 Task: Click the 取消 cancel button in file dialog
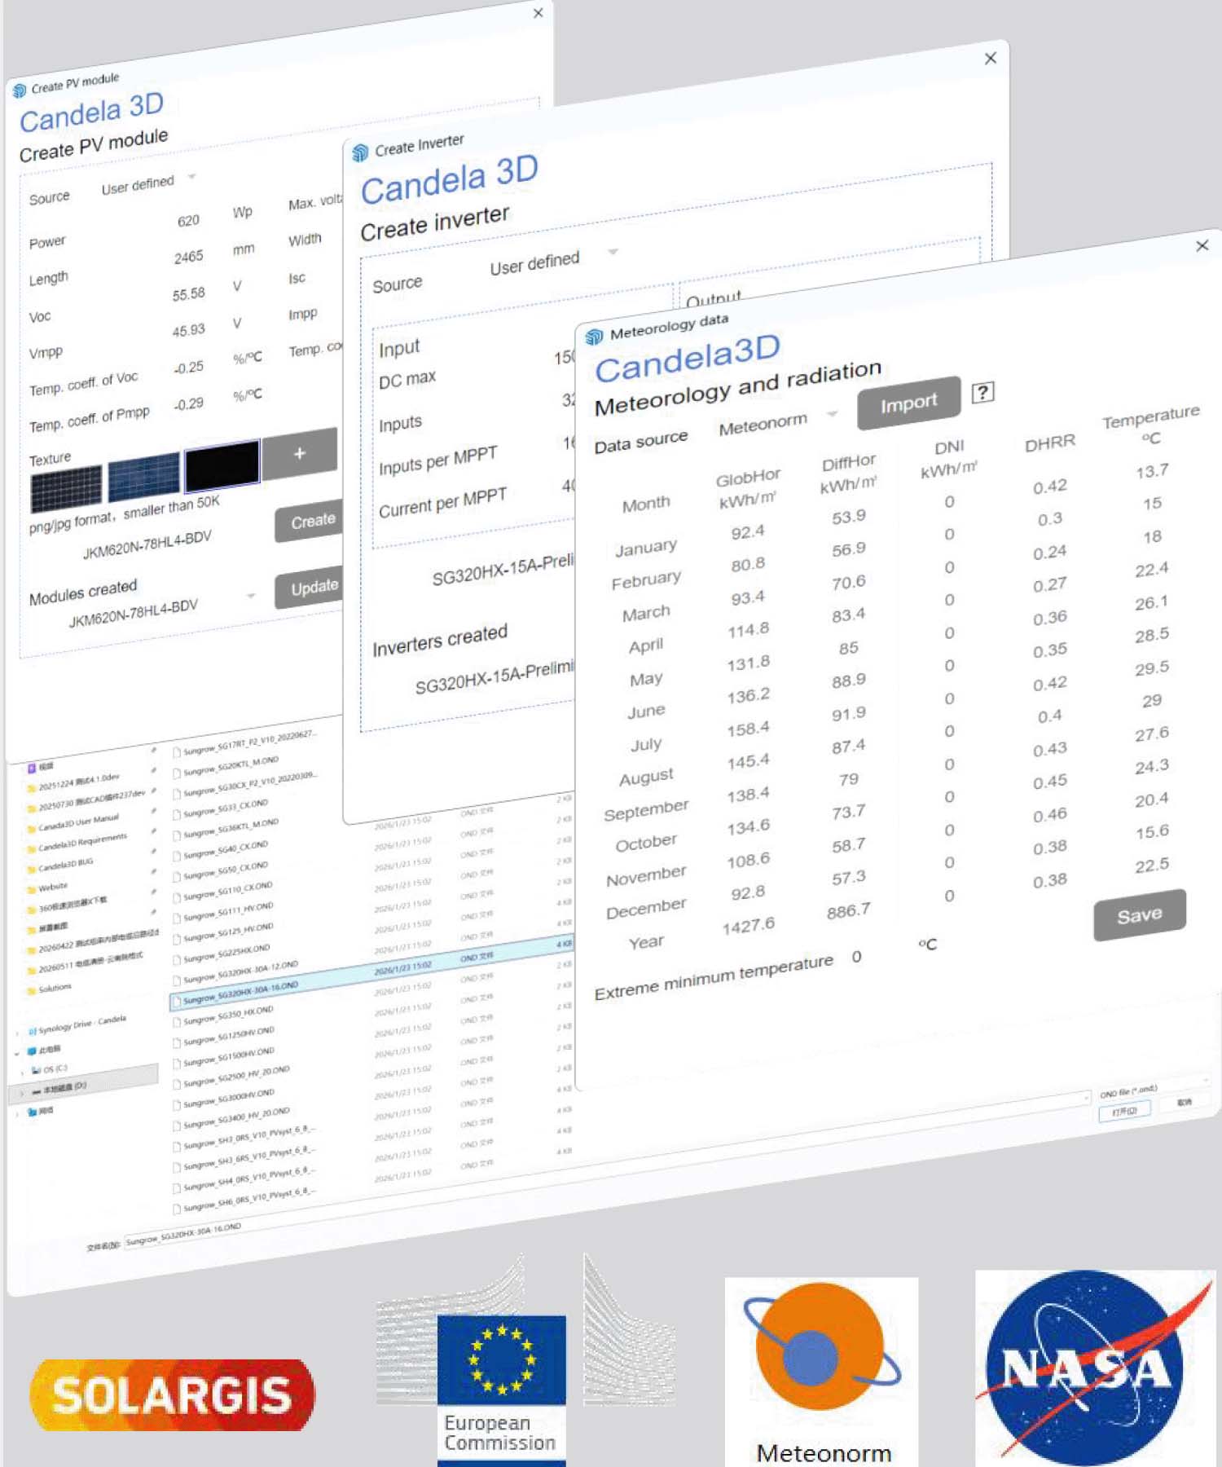coord(1185,1103)
